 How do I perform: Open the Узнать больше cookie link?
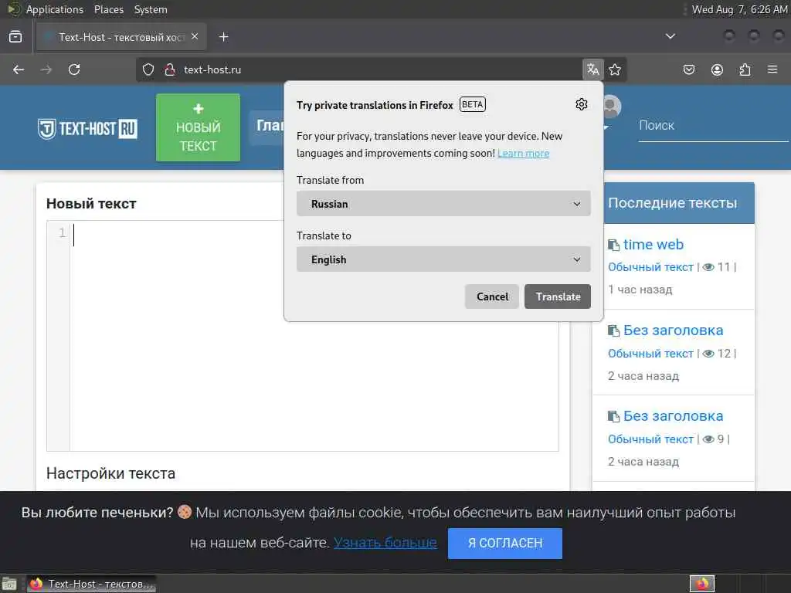(385, 543)
